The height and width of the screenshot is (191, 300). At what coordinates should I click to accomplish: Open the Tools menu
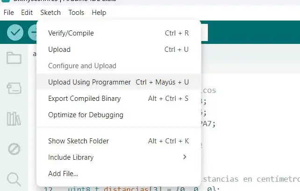coord(76,13)
